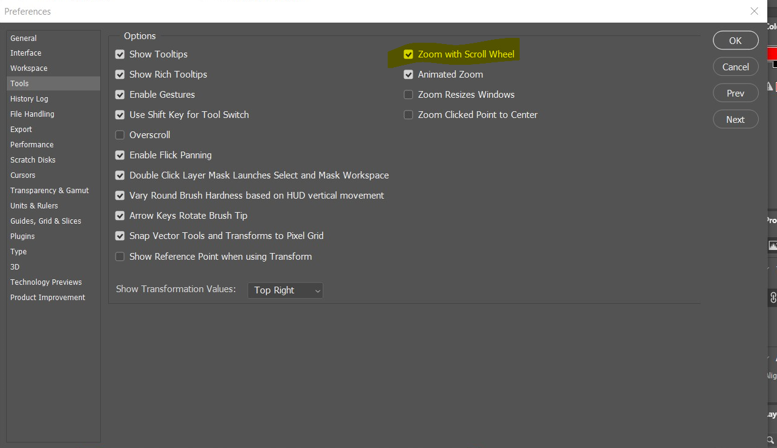This screenshot has height=448, width=777.
Task: Select the Cursors preferences category
Action: click(x=23, y=175)
